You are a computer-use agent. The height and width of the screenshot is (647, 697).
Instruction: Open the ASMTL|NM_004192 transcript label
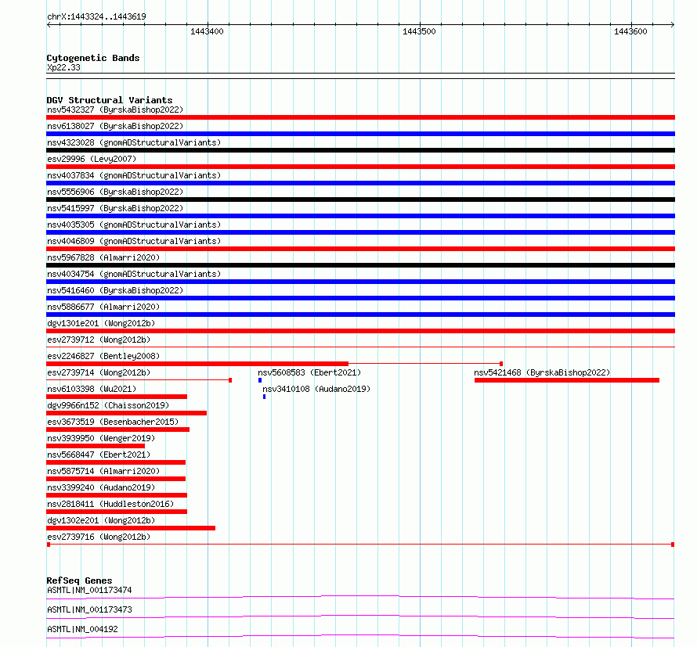[x=82, y=629]
